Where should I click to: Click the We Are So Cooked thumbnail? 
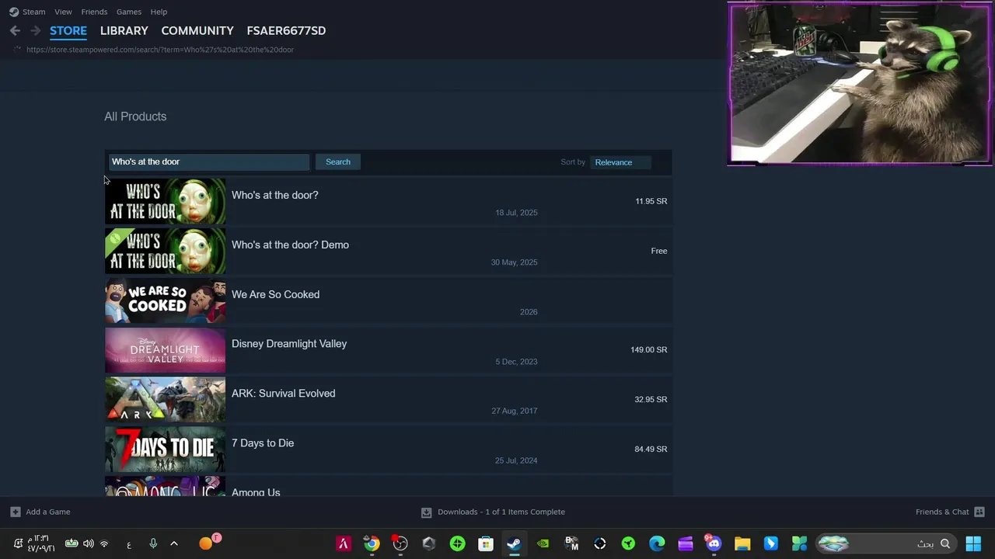pyautogui.click(x=165, y=300)
